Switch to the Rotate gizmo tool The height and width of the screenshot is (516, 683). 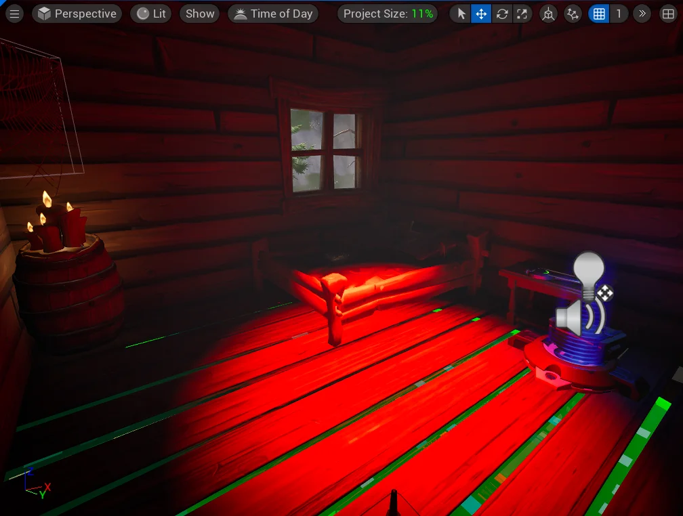(502, 14)
